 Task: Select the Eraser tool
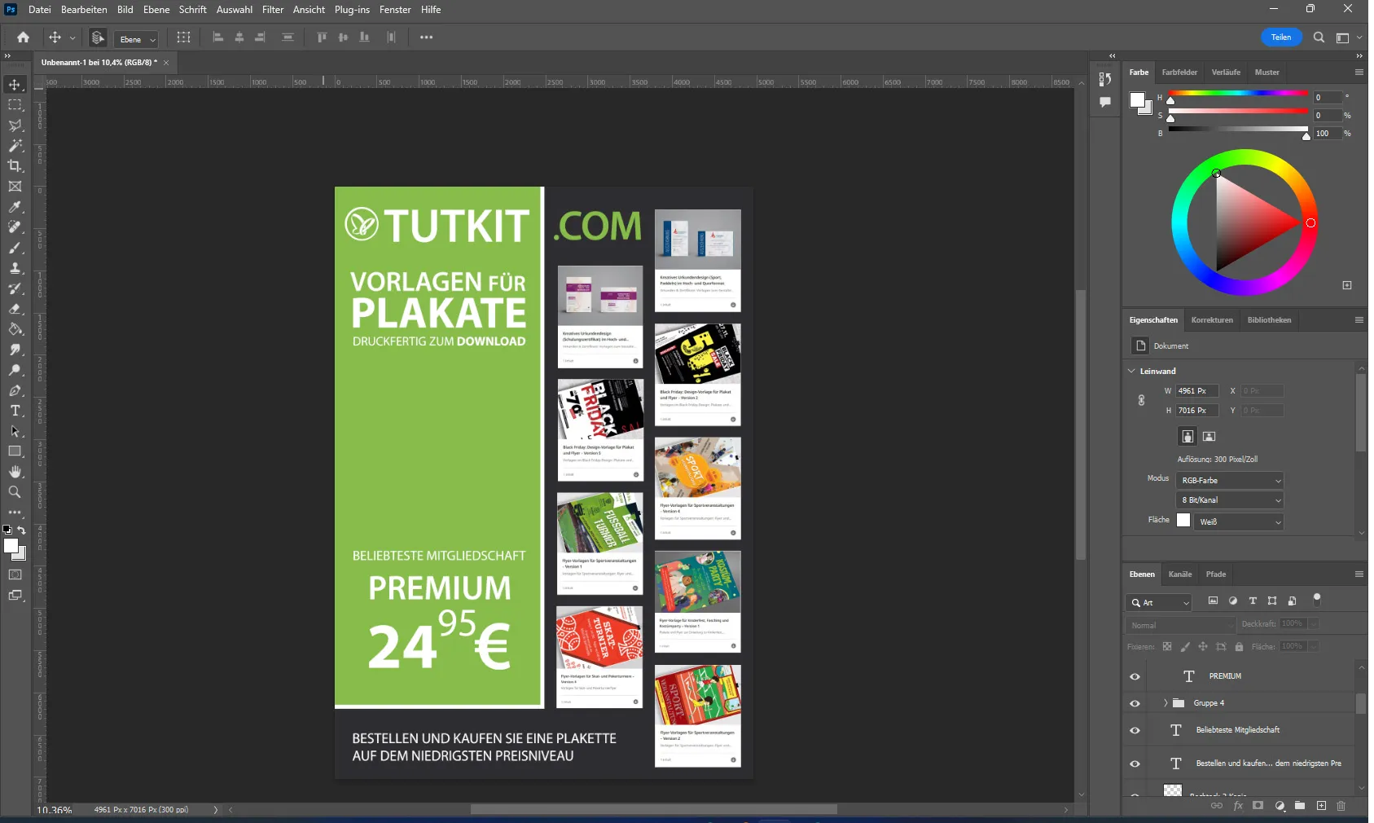coord(15,309)
